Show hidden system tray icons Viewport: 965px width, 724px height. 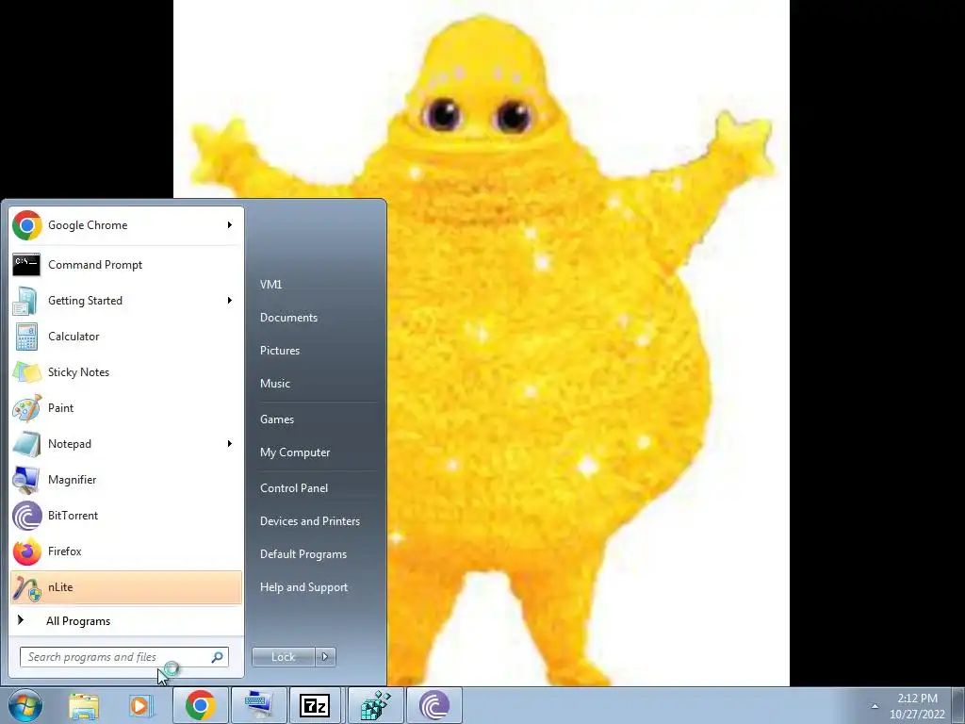(875, 706)
